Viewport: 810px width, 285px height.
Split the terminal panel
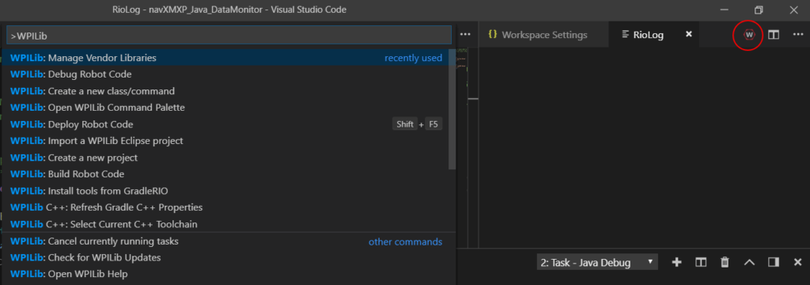coord(701,262)
